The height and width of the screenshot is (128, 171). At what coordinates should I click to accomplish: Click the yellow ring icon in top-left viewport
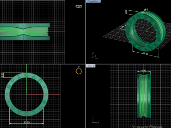(79, 6)
